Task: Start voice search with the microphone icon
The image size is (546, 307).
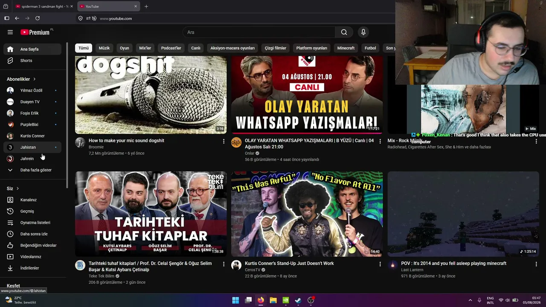Action: pos(363,32)
